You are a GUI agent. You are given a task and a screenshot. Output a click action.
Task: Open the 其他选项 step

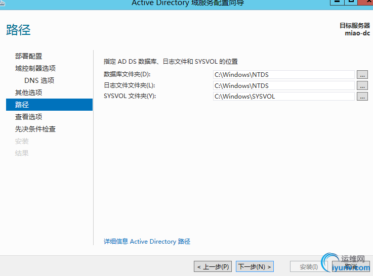click(28, 93)
